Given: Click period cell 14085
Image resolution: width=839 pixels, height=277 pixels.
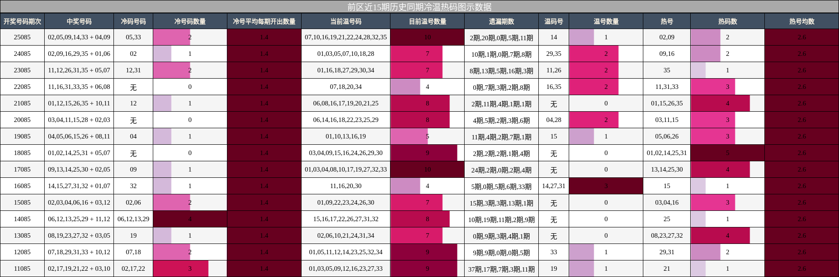Looking at the screenshot, I should click(x=22, y=219).
